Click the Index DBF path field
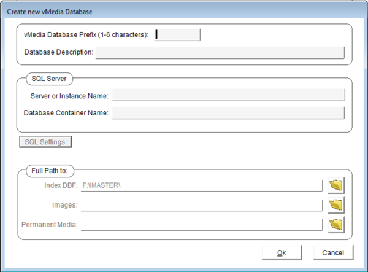Image resolution: width=368 pixels, height=272 pixels. 202,185
